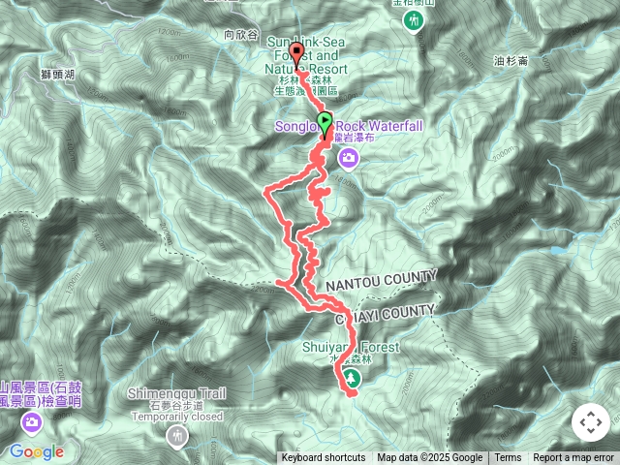Click the Shimenggu Trail label
620x465 pixels.
[x=176, y=394]
